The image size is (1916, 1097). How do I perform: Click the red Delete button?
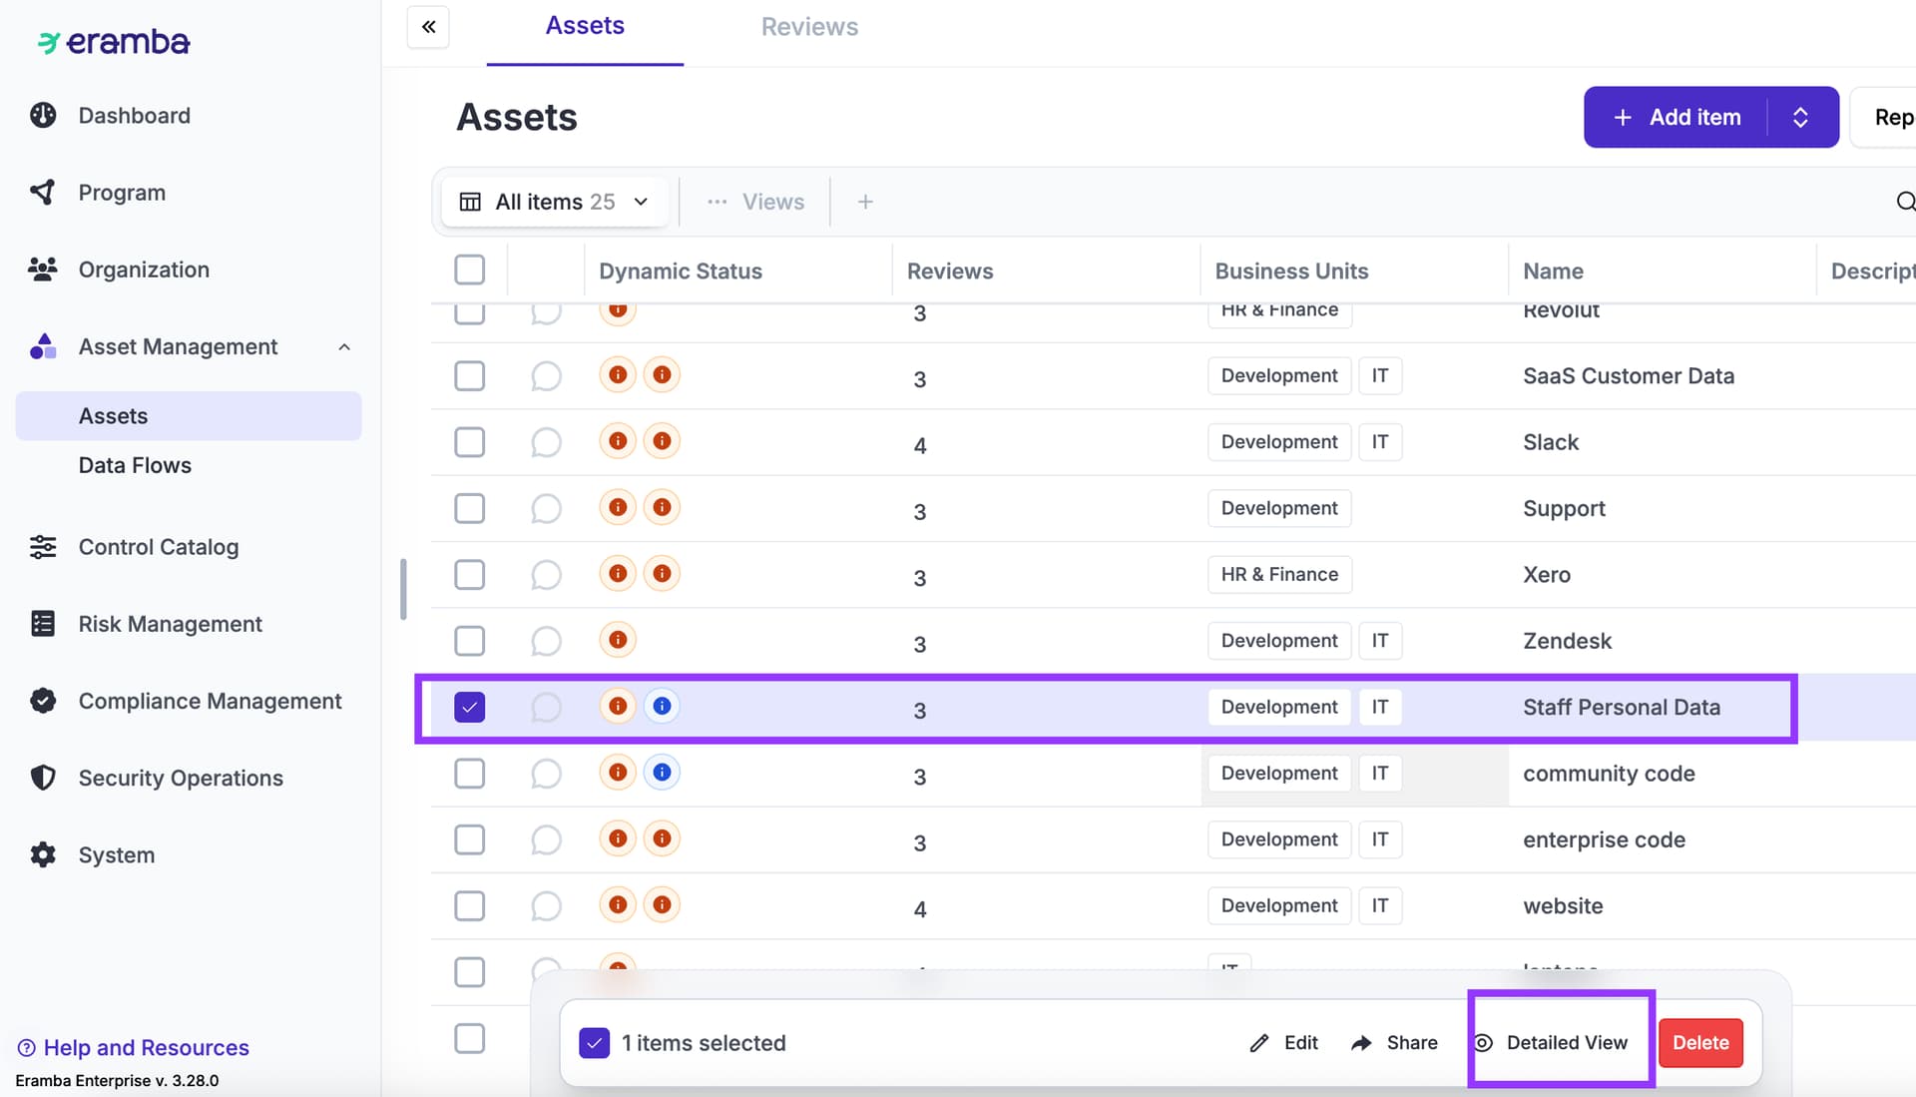pos(1699,1042)
